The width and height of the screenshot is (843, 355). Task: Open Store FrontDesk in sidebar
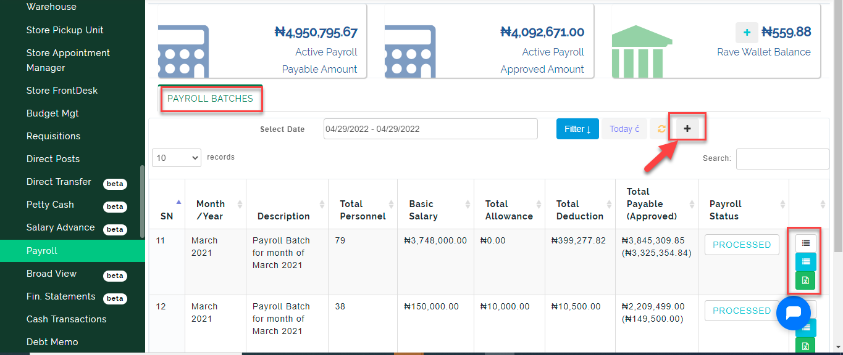tap(62, 91)
